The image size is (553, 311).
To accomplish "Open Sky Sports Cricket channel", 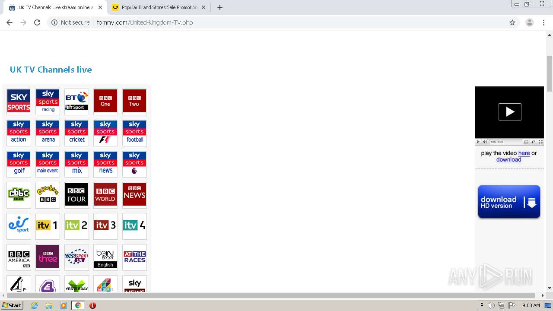I will pos(76,133).
